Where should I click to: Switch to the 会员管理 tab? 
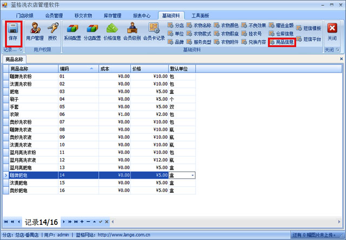click(54, 16)
